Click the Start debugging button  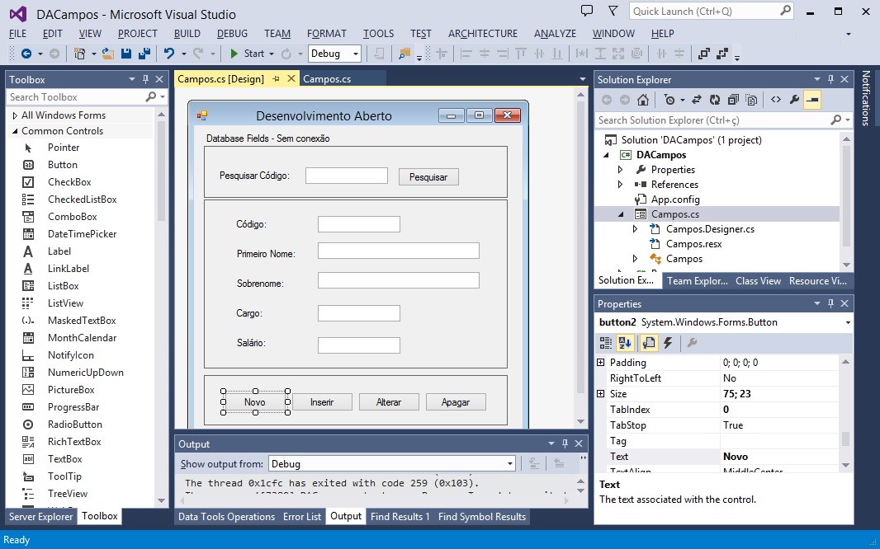tap(247, 54)
